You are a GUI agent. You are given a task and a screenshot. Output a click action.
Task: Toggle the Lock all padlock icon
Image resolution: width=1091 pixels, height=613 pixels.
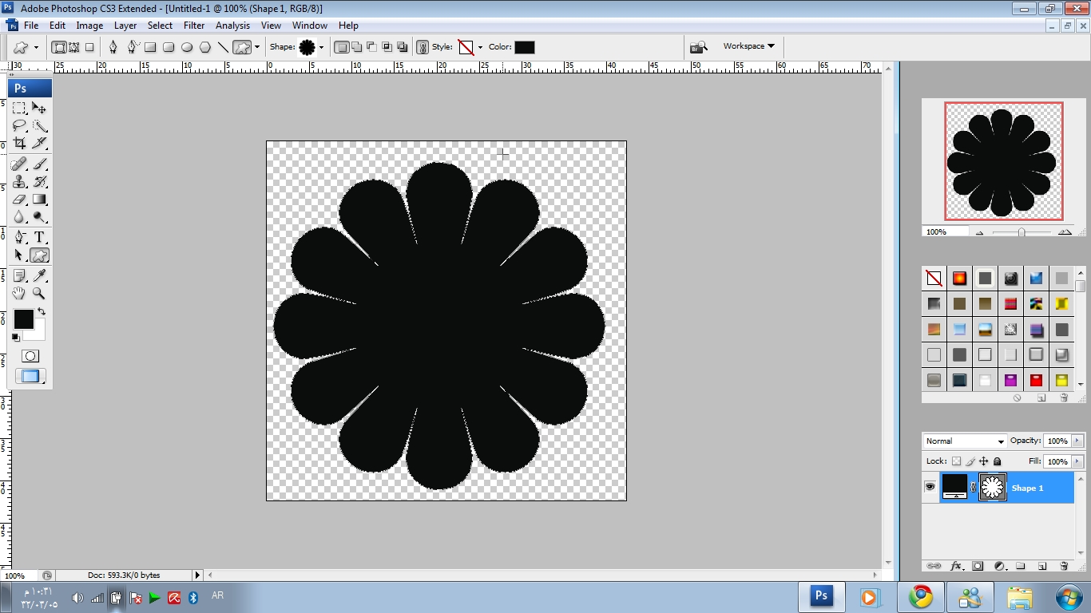998,461
